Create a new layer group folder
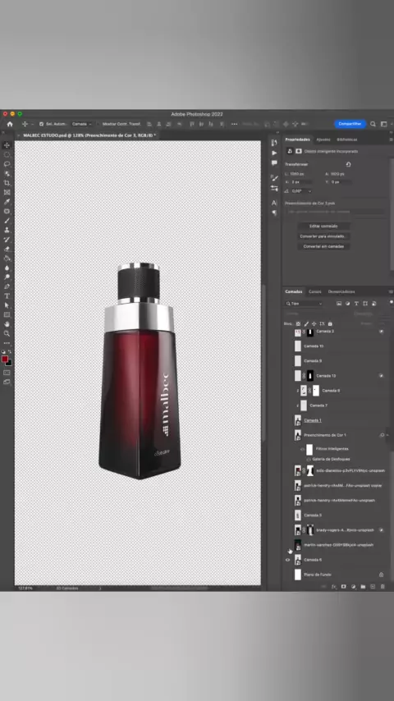The width and height of the screenshot is (394, 701). point(363,587)
